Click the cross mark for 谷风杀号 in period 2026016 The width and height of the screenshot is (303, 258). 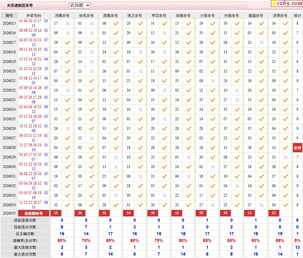click(92, 33)
